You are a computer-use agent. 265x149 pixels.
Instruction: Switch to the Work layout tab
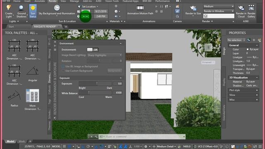pyautogui.click(x=22, y=142)
